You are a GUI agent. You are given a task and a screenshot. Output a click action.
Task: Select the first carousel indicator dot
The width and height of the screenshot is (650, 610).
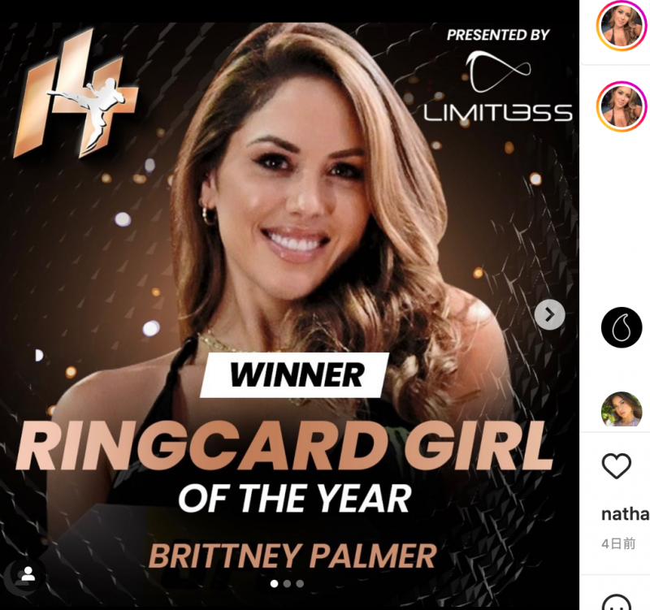coord(274,583)
